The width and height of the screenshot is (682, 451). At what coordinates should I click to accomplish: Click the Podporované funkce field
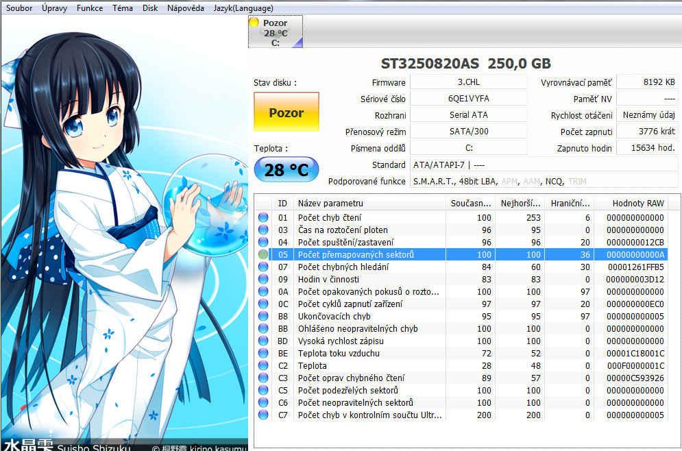click(544, 182)
